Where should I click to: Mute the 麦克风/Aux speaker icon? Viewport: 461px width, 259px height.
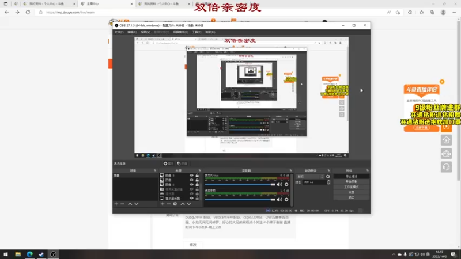pos(279,184)
